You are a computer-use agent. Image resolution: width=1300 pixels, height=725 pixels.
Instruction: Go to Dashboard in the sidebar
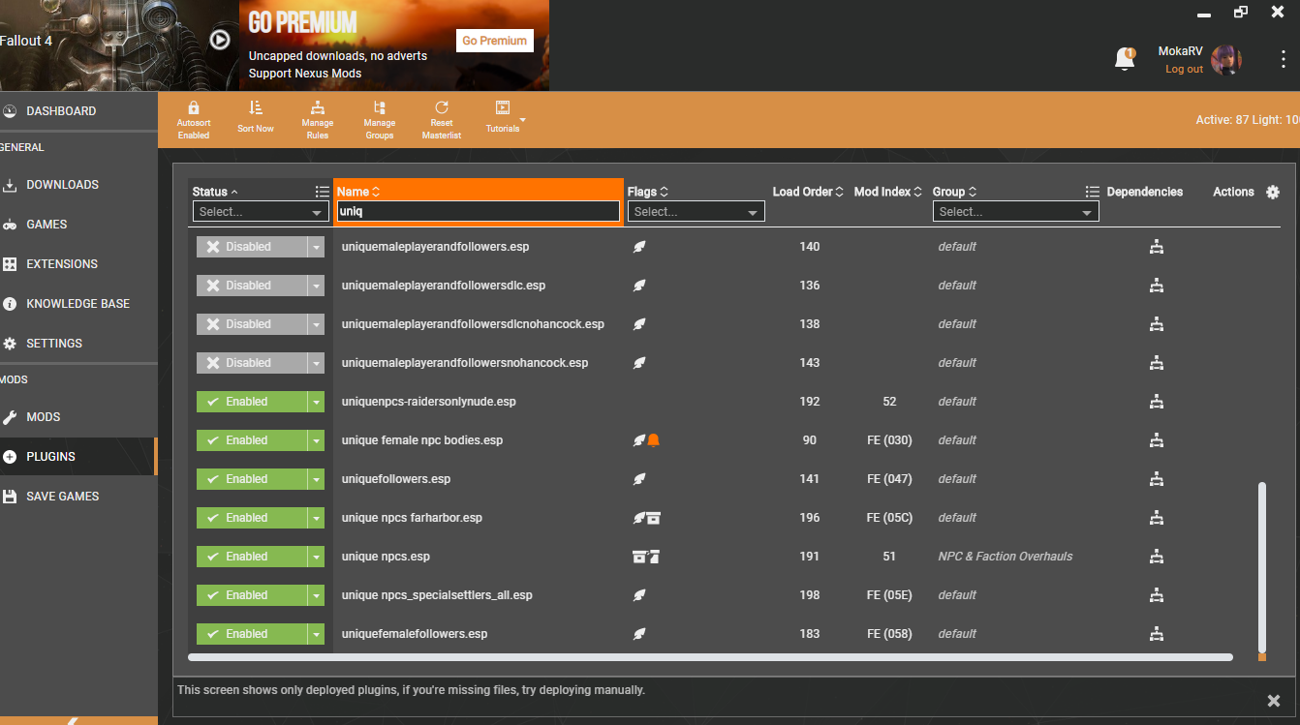tap(78, 111)
